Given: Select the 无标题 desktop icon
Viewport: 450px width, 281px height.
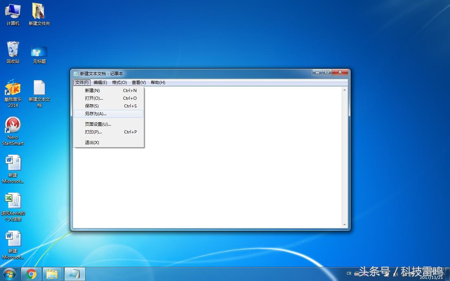Looking at the screenshot, I should coord(39,52).
